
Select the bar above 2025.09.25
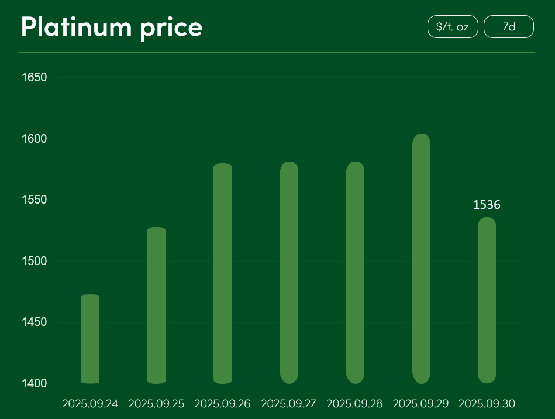tap(156, 305)
